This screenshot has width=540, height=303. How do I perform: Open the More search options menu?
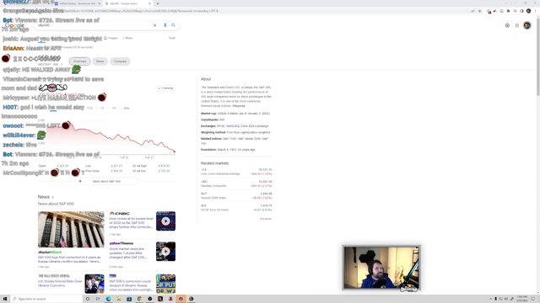(127, 38)
